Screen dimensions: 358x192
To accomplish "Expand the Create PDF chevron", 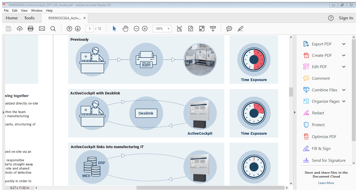I will 344,55.
